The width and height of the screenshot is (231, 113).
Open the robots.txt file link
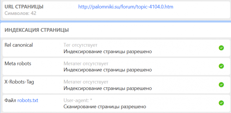click(x=28, y=101)
